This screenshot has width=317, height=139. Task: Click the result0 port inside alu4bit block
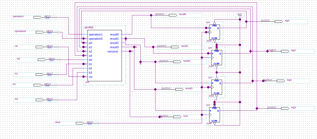click(x=114, y=34)
